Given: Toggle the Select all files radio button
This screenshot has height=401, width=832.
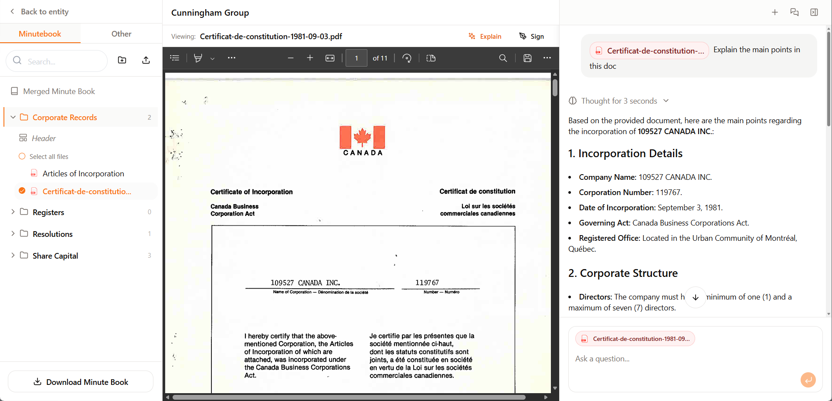Looking at the screenshot, I should [x=22, y=156].
